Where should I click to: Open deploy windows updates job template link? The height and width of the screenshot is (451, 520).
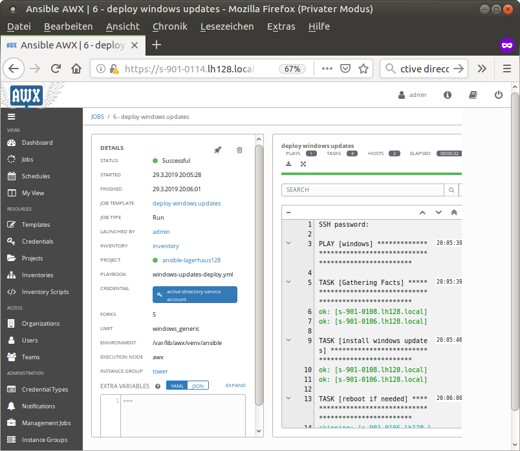tap(187, 204)
